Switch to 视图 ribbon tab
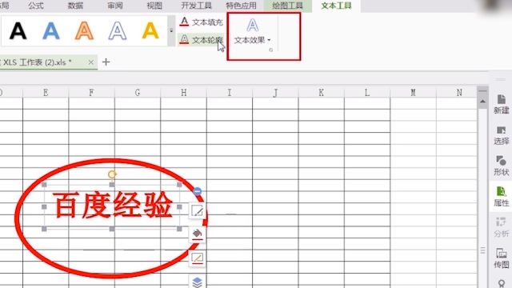The height and width of the screenshot is (288, 512). pos(154,6)
